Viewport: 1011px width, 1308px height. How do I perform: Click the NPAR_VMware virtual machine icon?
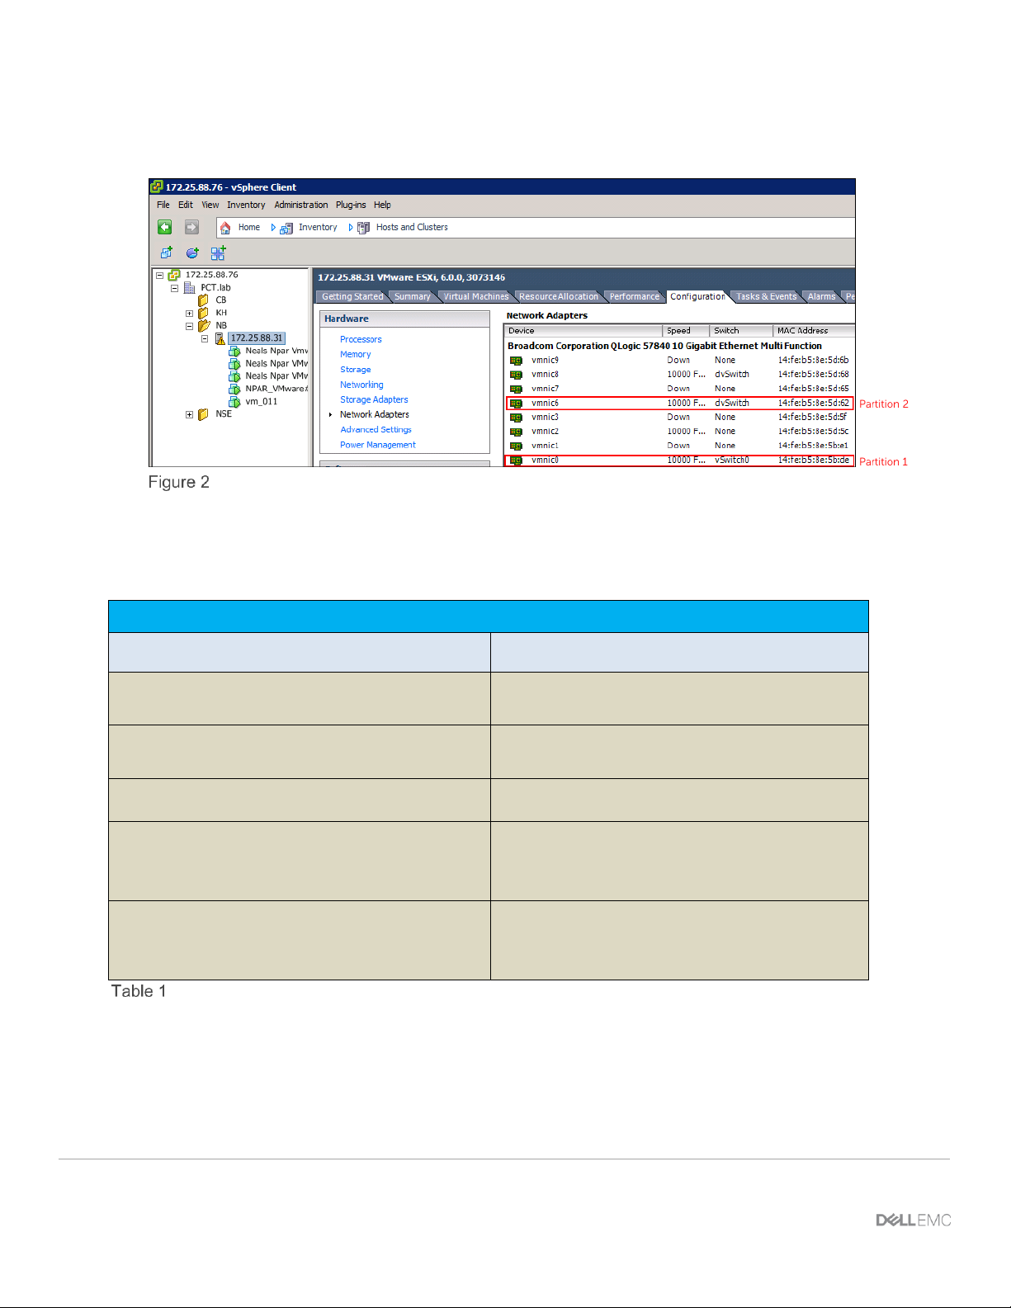pyautogui.click(x=234, y=389)
